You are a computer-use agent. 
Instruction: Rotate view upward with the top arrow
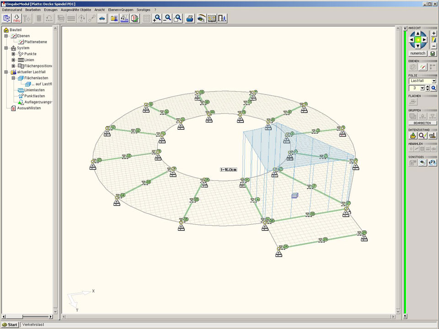click(x=418, y=33)
